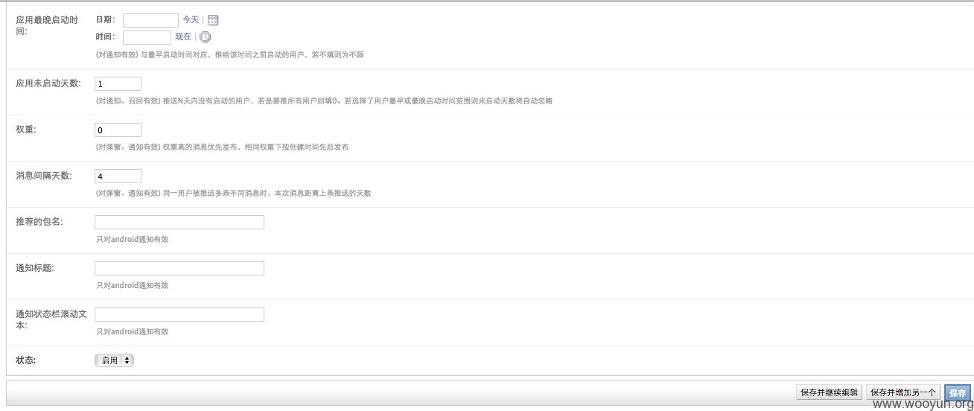The width and height of the screenshot is (974, 411).
Task: Click the 应用未启动天数 label
Action: coord(48,83)
